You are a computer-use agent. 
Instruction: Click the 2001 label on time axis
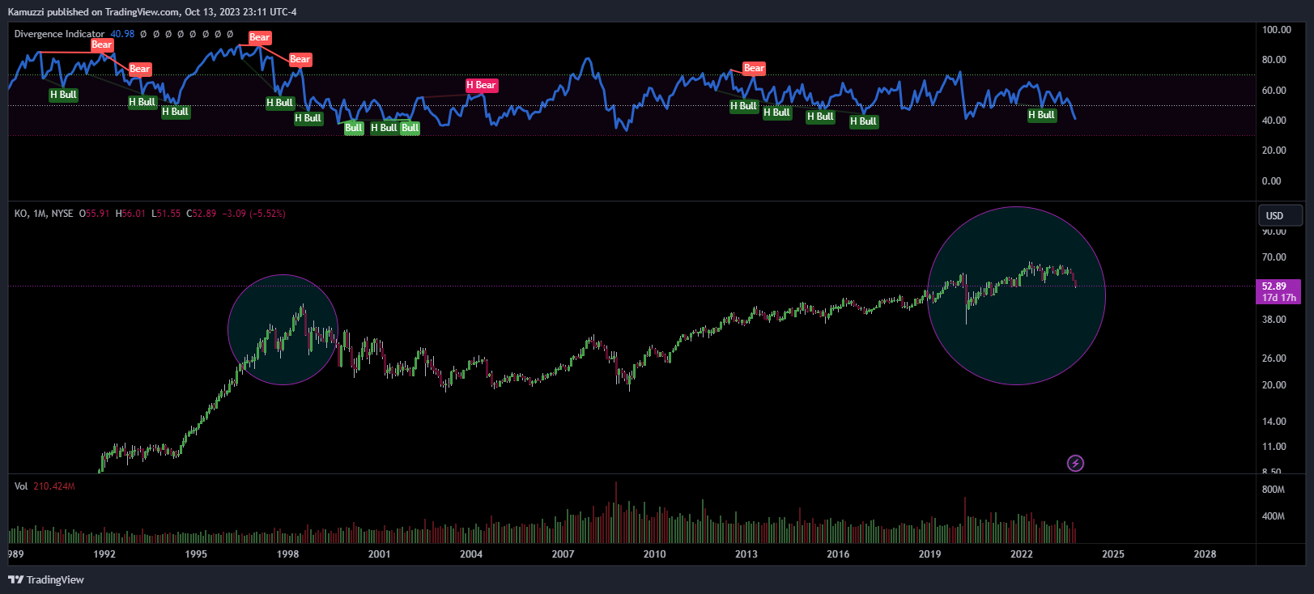point(379,554)
